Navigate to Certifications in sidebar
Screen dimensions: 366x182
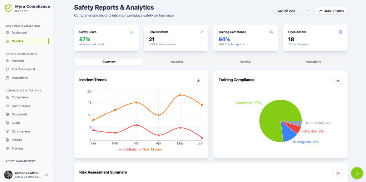coord(26,131)
